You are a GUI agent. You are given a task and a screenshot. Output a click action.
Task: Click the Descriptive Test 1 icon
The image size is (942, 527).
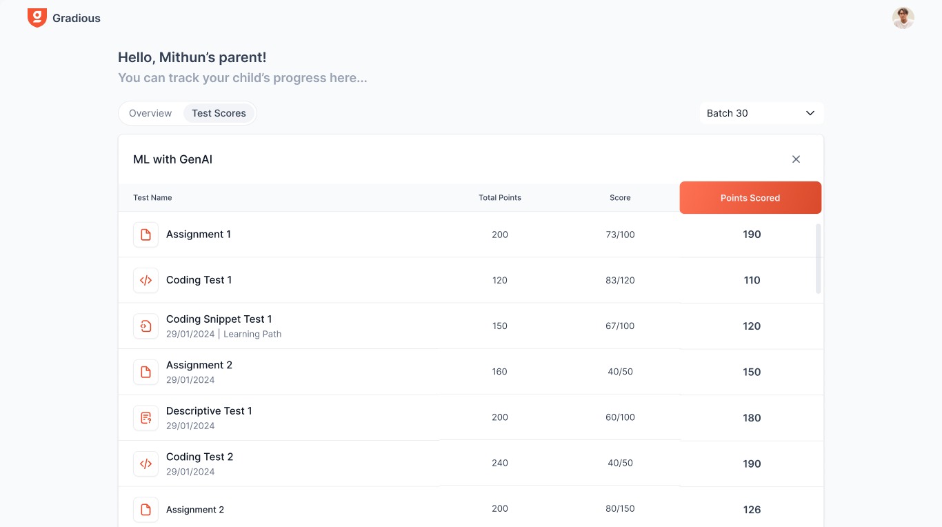click(x=146, y=418)
